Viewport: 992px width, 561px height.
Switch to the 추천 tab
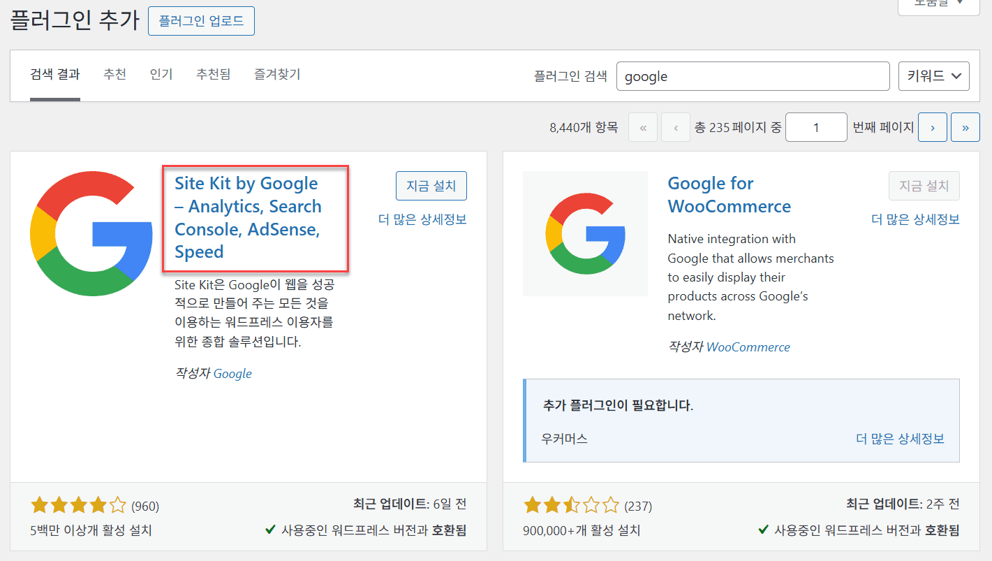coord(114,74)
